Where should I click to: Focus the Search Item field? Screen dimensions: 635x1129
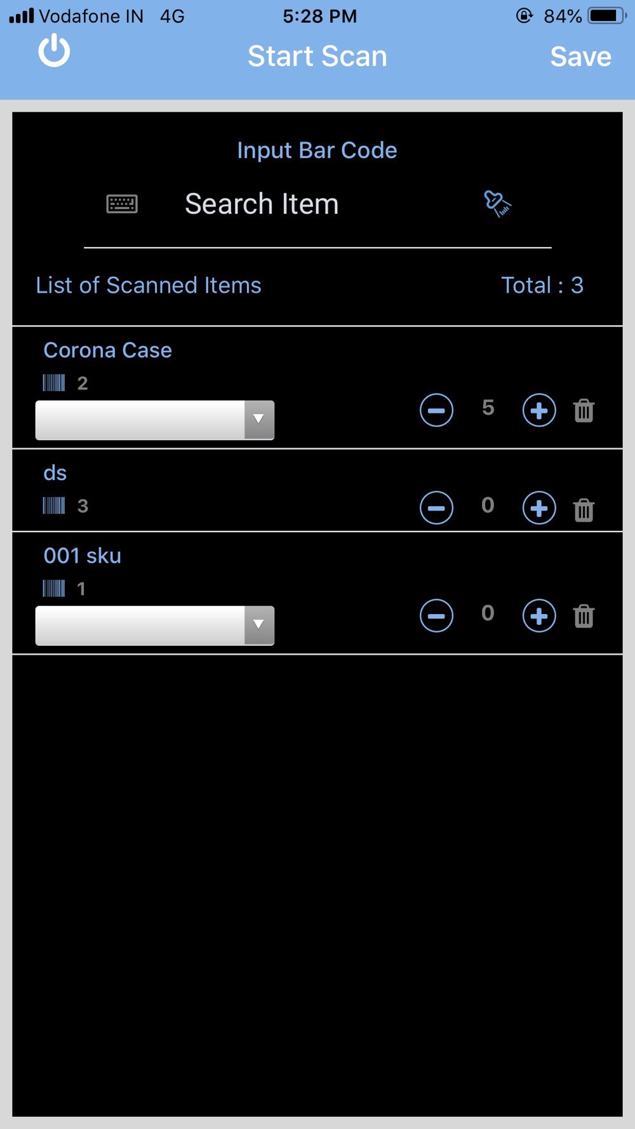click(x=262, y=204)
